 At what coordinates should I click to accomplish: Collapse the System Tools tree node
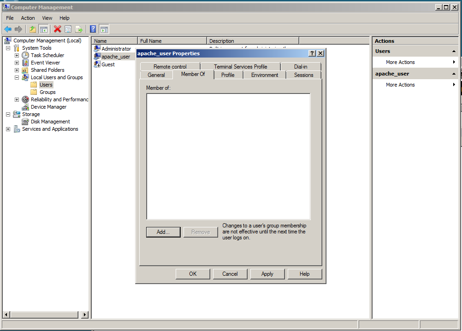pyautogui.click(x=8, y=48)
